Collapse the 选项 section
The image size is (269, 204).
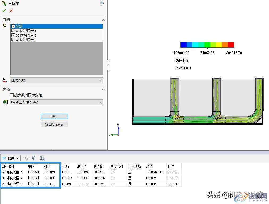coord(103,89)
